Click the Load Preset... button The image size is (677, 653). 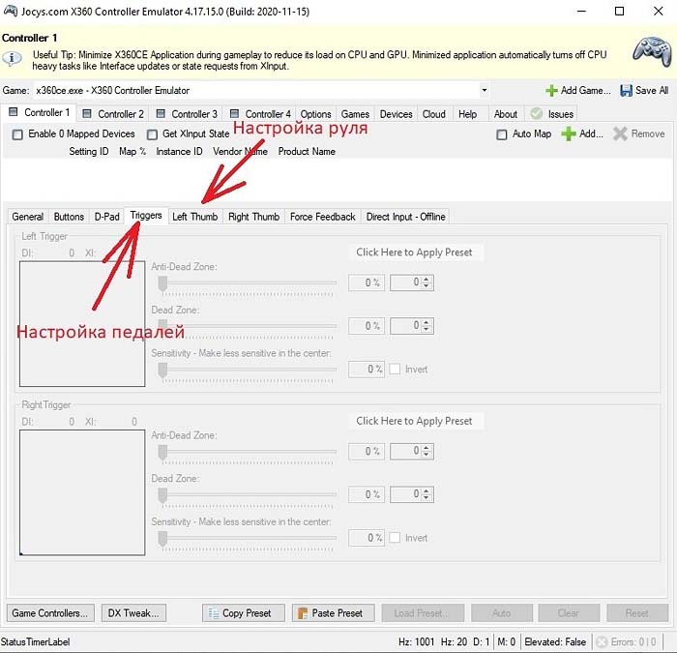[423, 613]
